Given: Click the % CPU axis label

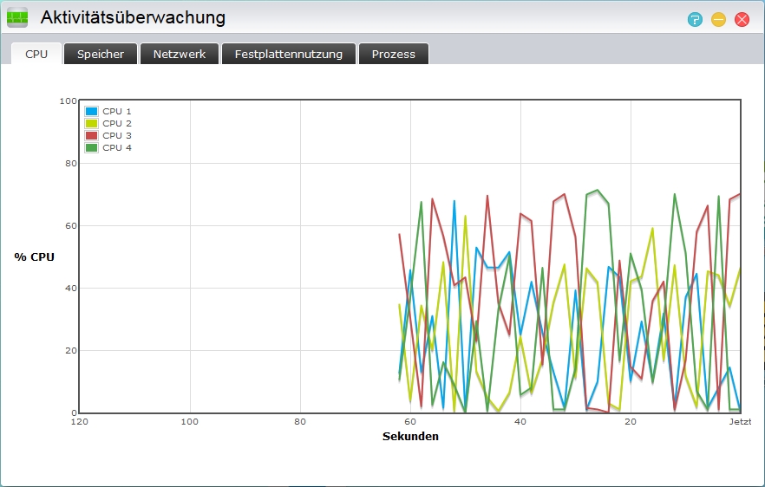Looking at the screenshot, I should tap(34, 256).
